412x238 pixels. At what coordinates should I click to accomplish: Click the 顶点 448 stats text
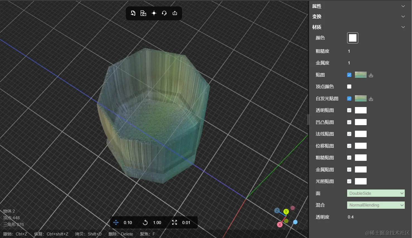[11, 218]
